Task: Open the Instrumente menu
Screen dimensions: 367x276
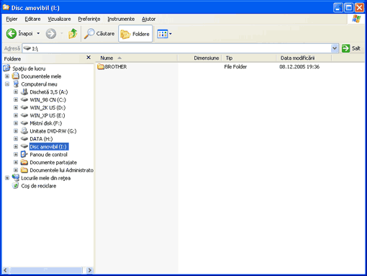Action: 121,19
